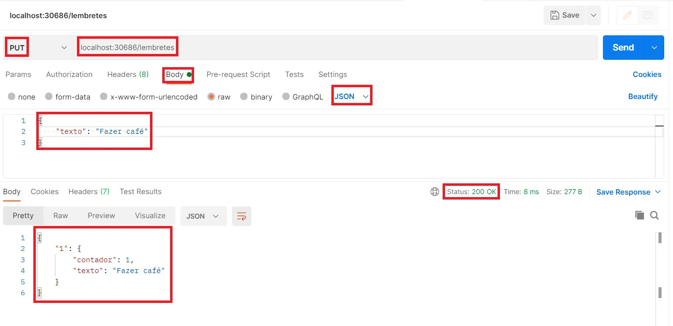Image resolution: width=673 pixels, height=326 pixels.
Task: Open the Test Results tab
Action: click(x=141, y=192)
